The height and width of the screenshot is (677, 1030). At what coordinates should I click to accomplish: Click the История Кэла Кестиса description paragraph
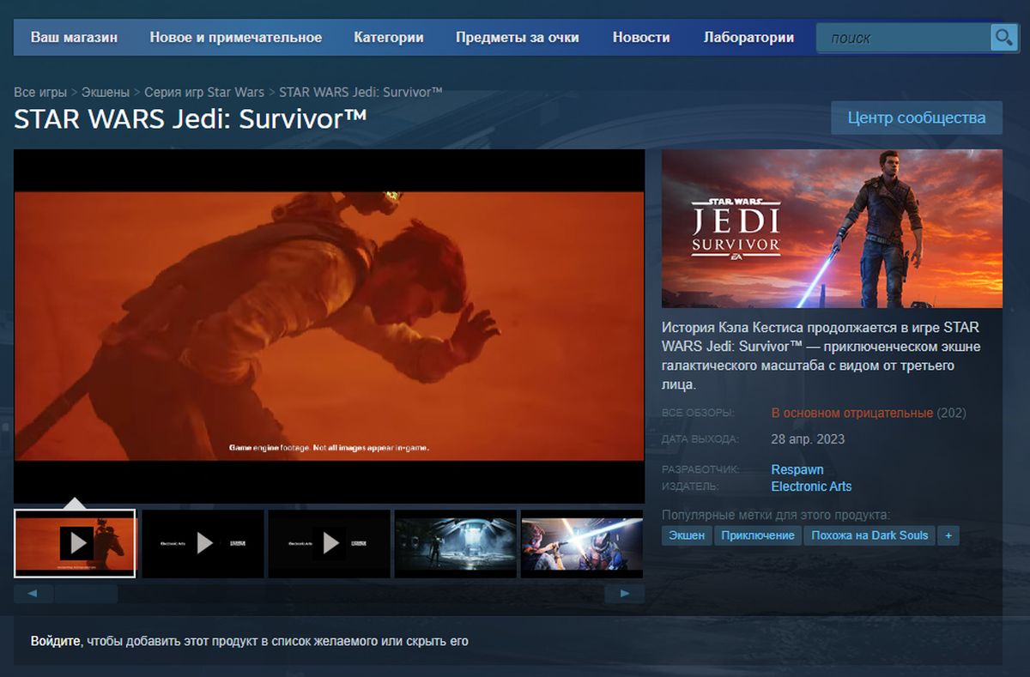tap(823, 356)
